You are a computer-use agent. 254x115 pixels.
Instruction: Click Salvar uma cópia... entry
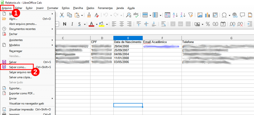[21, 77]
